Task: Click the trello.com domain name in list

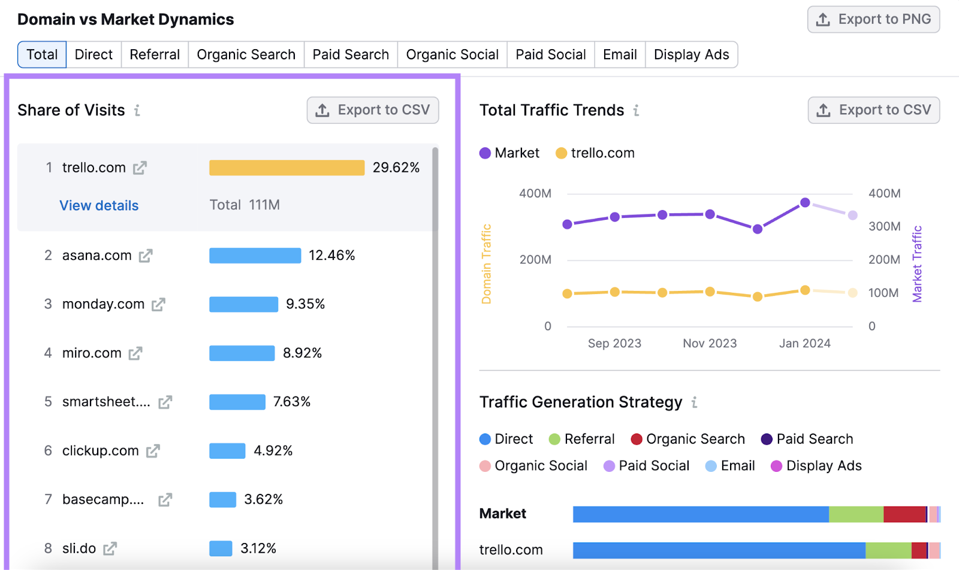Action: pyautogui.click(x=94, y=168)
